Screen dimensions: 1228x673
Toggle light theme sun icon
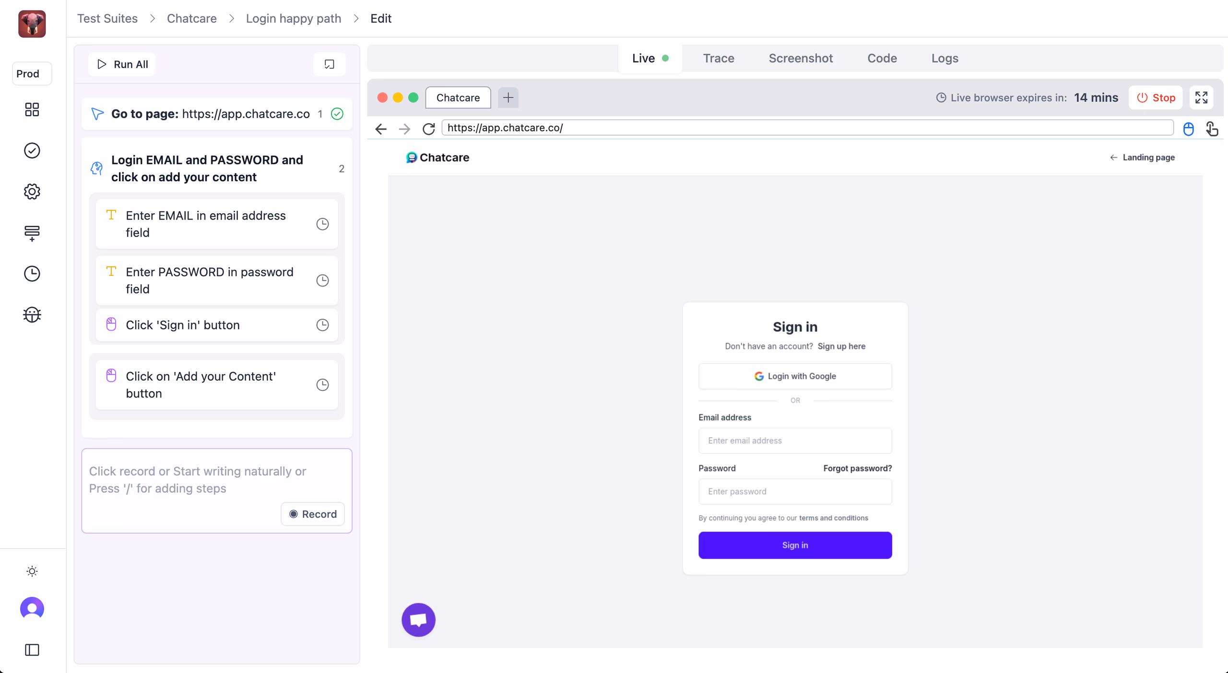(32, 571)
